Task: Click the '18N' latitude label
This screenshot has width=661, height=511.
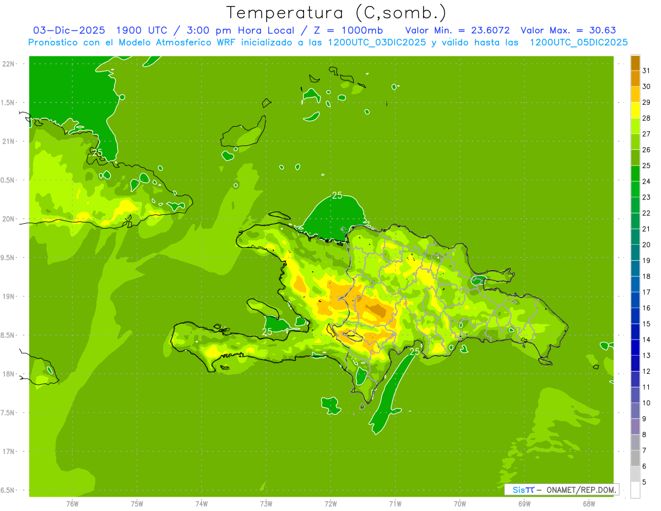Action: click(x=8, y=374)
